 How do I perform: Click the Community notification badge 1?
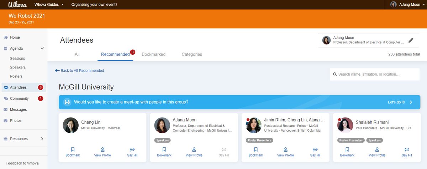pos(41,98)
